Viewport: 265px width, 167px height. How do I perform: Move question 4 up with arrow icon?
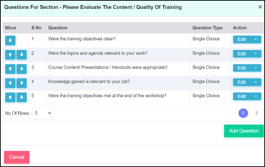point(10,83)
